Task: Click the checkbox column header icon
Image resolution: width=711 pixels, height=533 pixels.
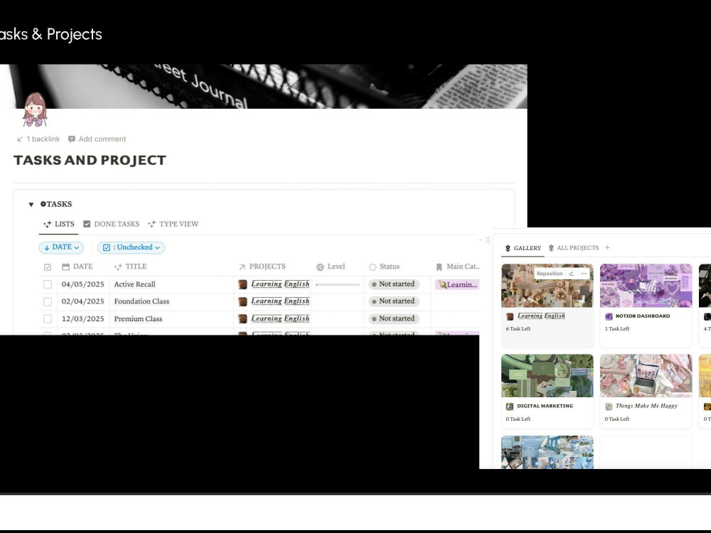Action: click(x=48, y=267)
